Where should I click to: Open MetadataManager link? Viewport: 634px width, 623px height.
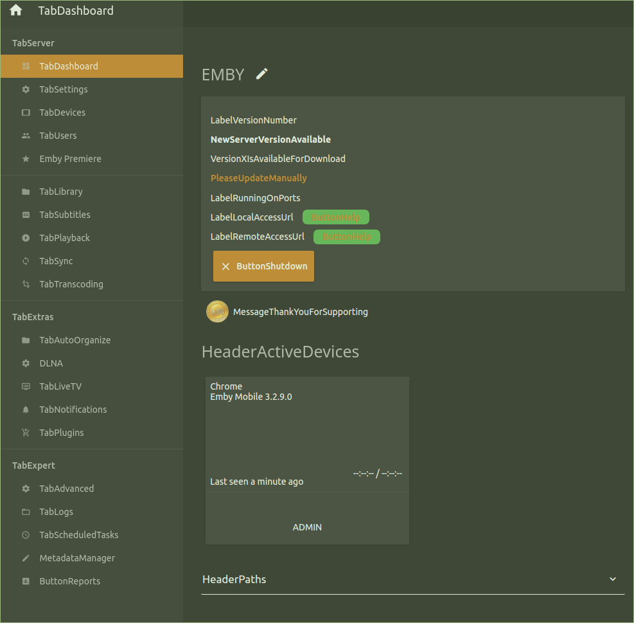pyautogui.click(x=92, y=558)
